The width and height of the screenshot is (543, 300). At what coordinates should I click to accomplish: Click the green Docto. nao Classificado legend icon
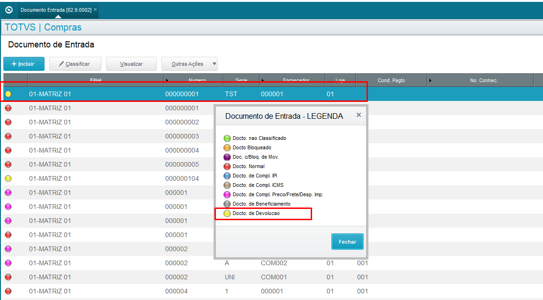coord(227,138)
